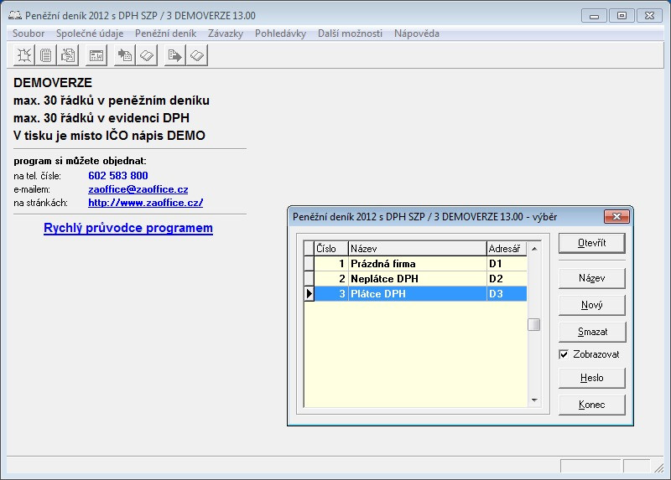The image size is (671, 480).
Task: Click the ledger icon in main title bar
Action: coord(15,15)
